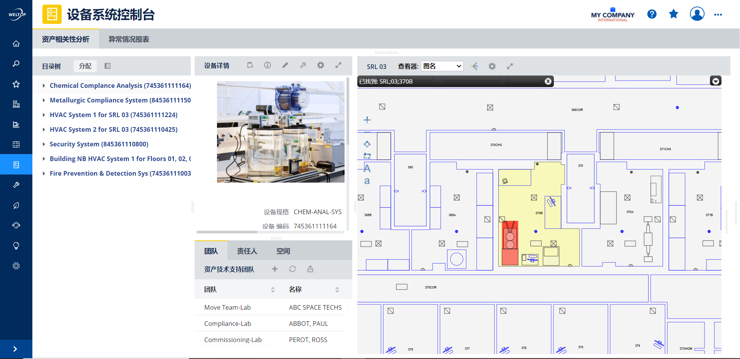The height and width of the screenshot is (359, 740).
Task: Select the 责任人 tab
Action: [247, 251]
